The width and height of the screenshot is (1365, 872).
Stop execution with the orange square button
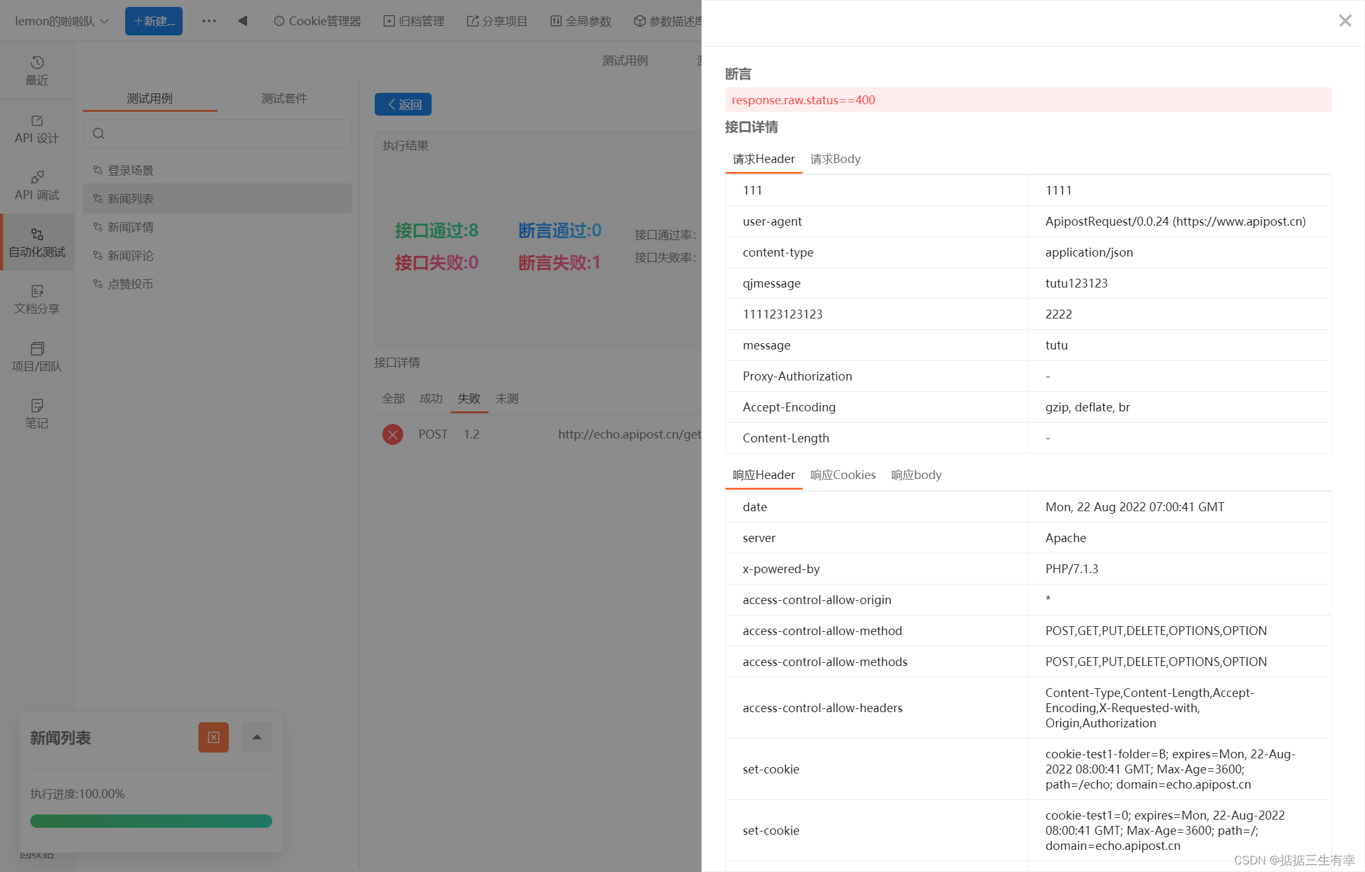(x=214, y=737)
